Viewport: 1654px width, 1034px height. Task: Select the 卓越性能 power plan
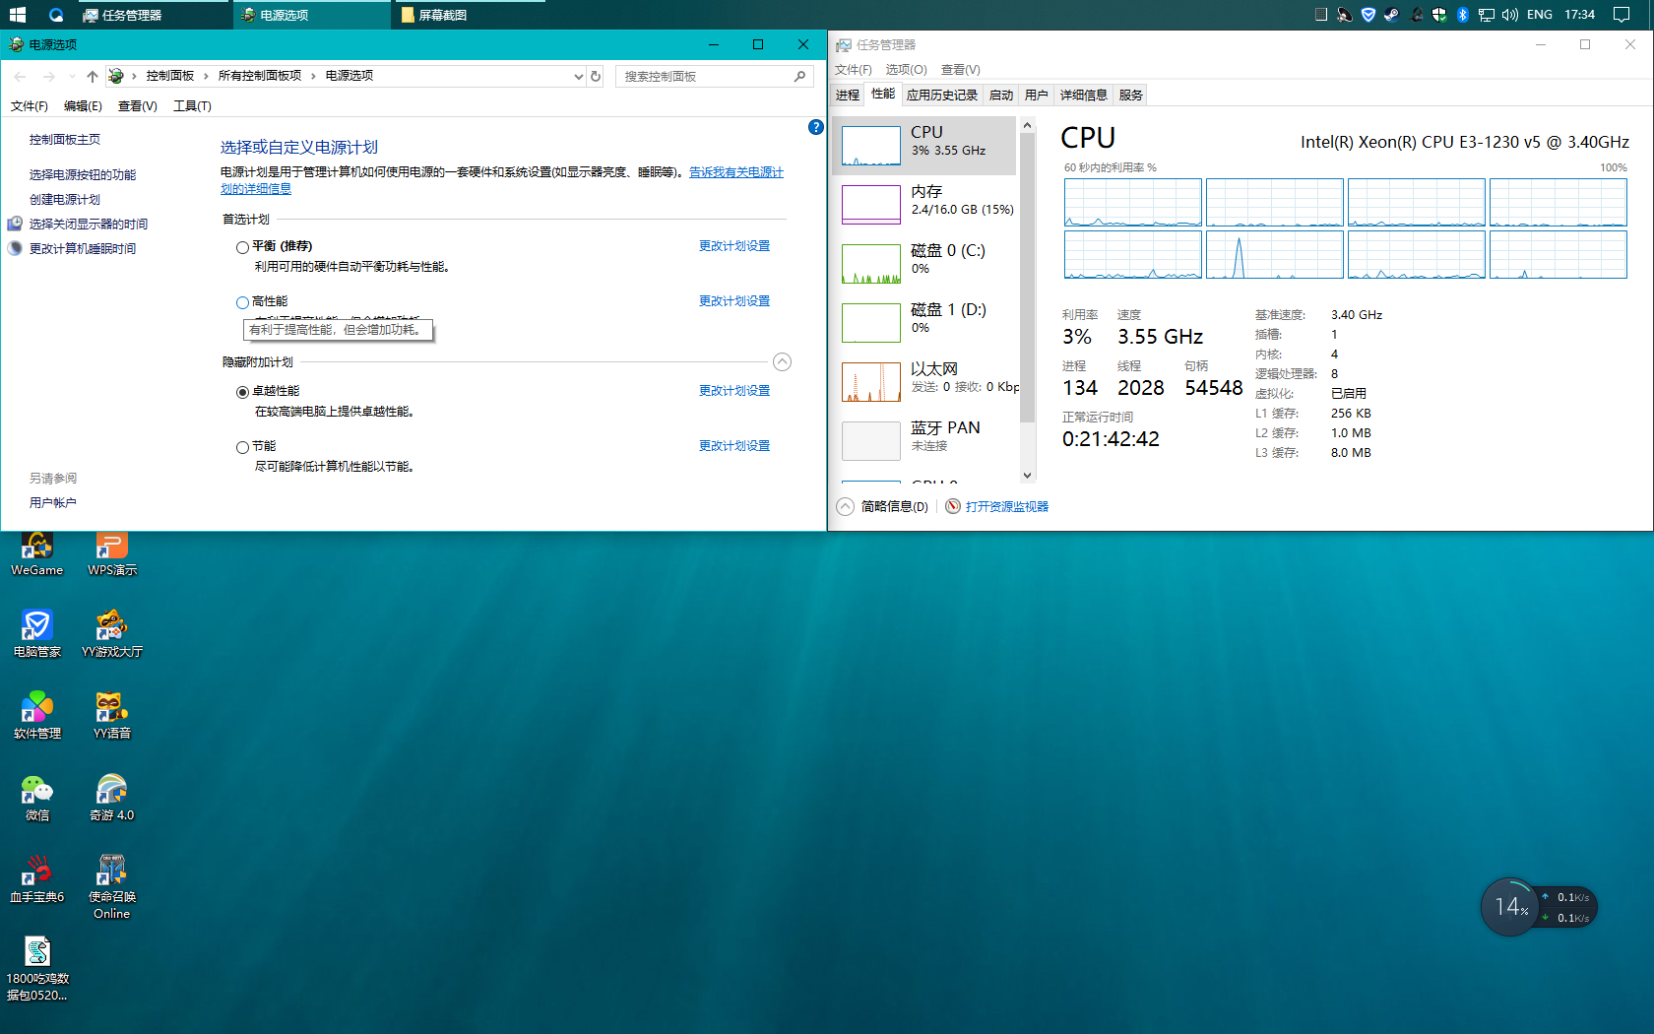click(242, 392)
